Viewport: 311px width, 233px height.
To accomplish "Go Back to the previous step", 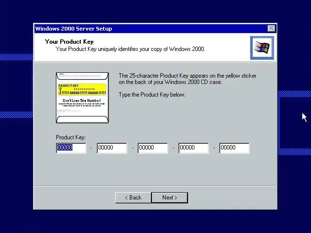I will click(133, 198).
